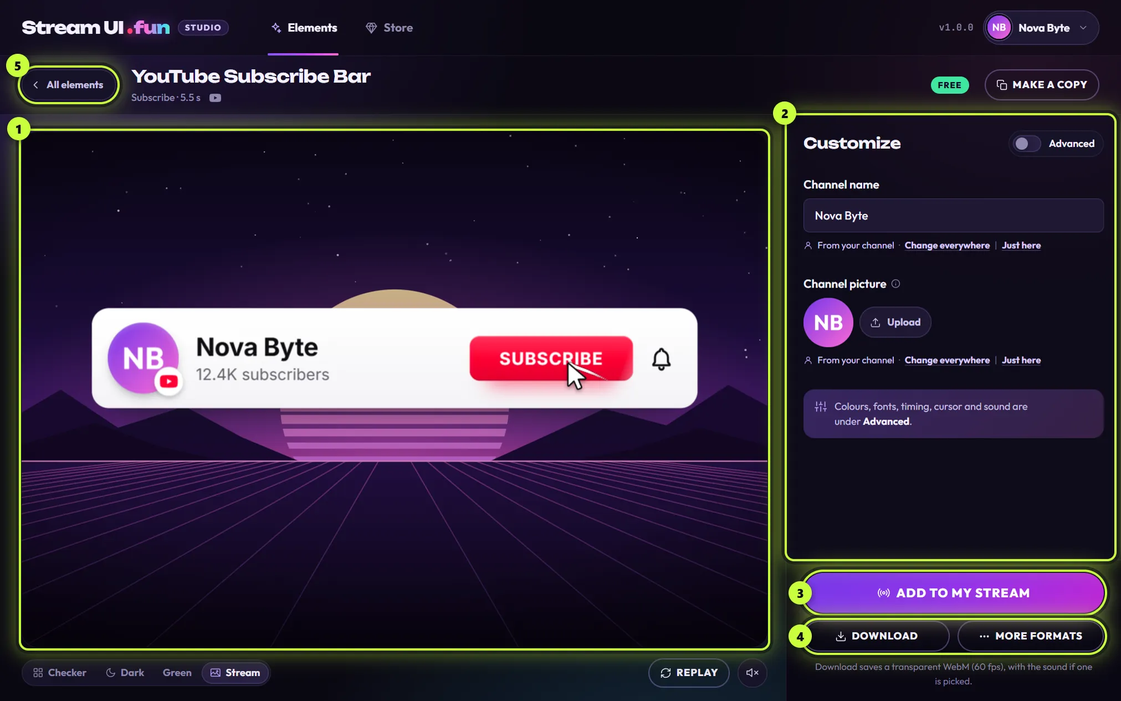This screenshot has width=1121, height=701.
Task: Click Change everywhere under Channel picture
Action: pyautogui.click(x=947, y=360)
